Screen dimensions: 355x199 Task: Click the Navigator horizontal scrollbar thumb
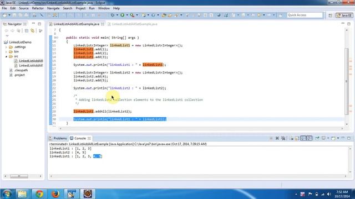(x=19, y=176)
